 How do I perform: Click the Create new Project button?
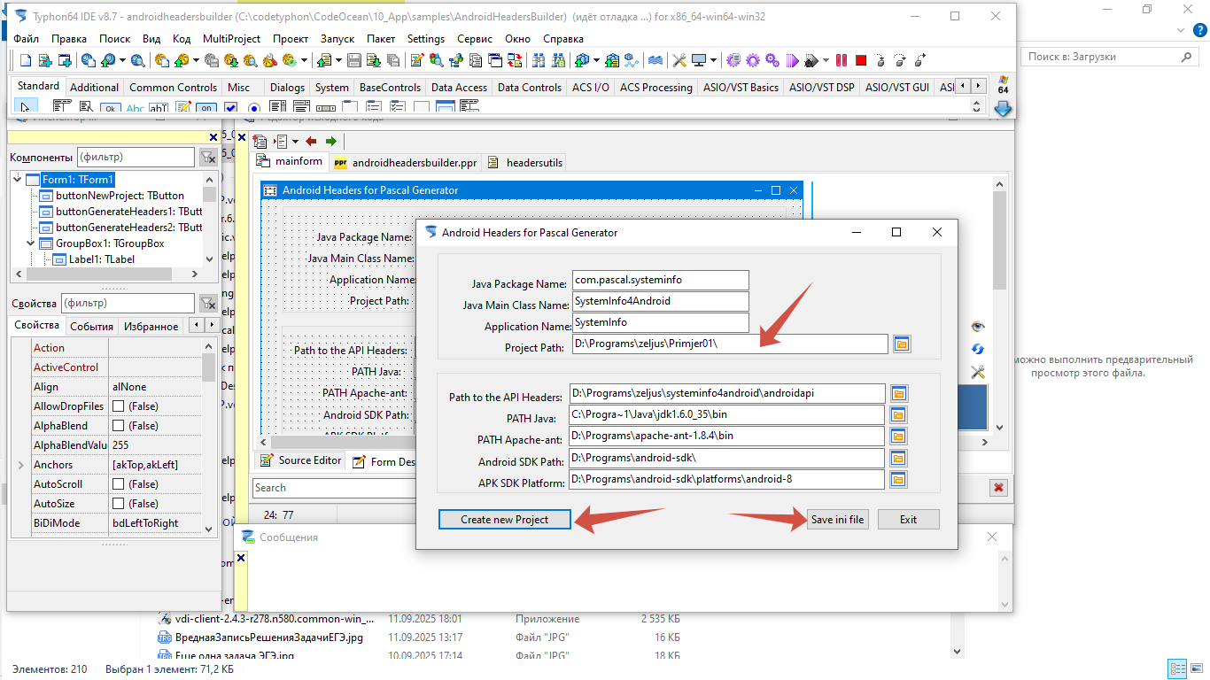504,520
